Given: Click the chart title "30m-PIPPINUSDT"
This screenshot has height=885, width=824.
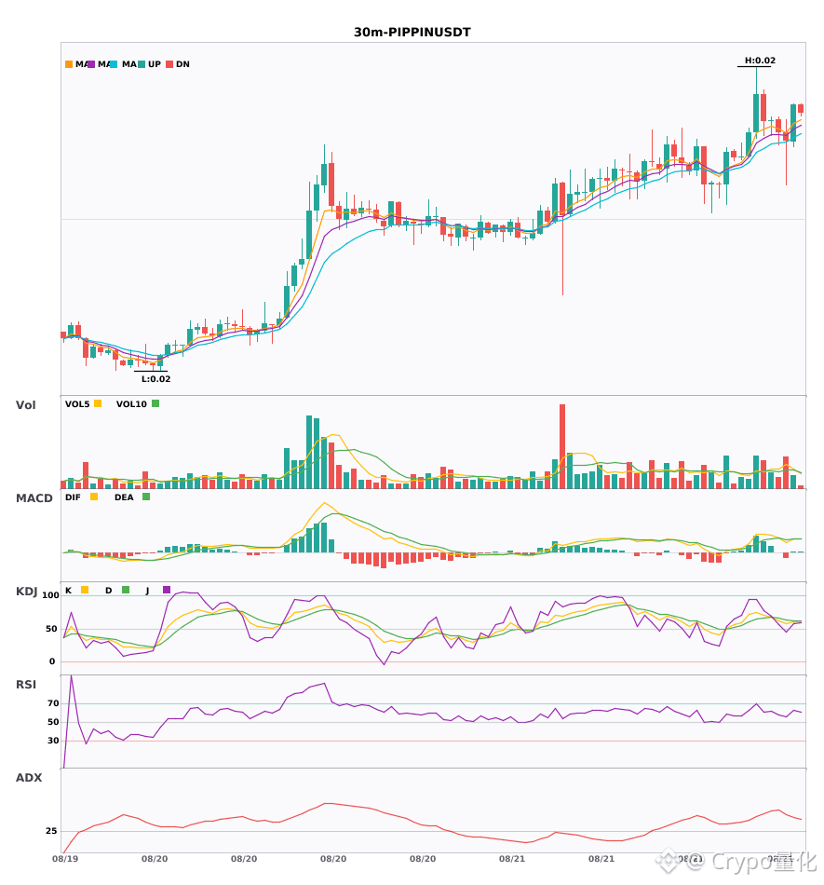Looking at the screenshot, I should pyautogui.click(x=412, y=33).
